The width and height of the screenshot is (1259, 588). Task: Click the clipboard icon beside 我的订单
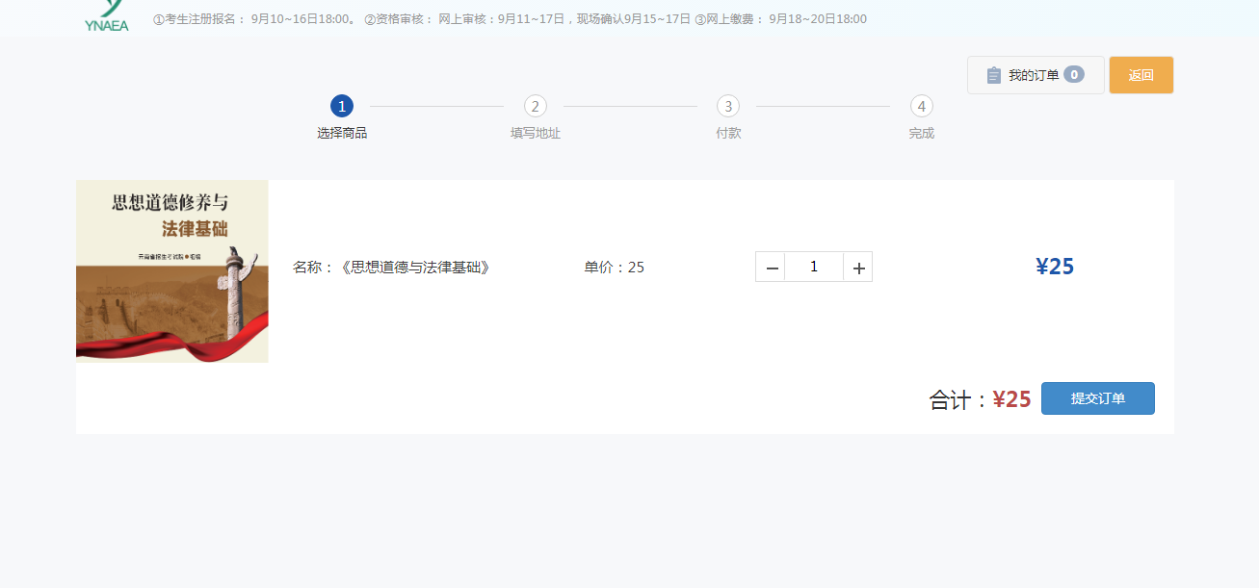tap(994, 75)
